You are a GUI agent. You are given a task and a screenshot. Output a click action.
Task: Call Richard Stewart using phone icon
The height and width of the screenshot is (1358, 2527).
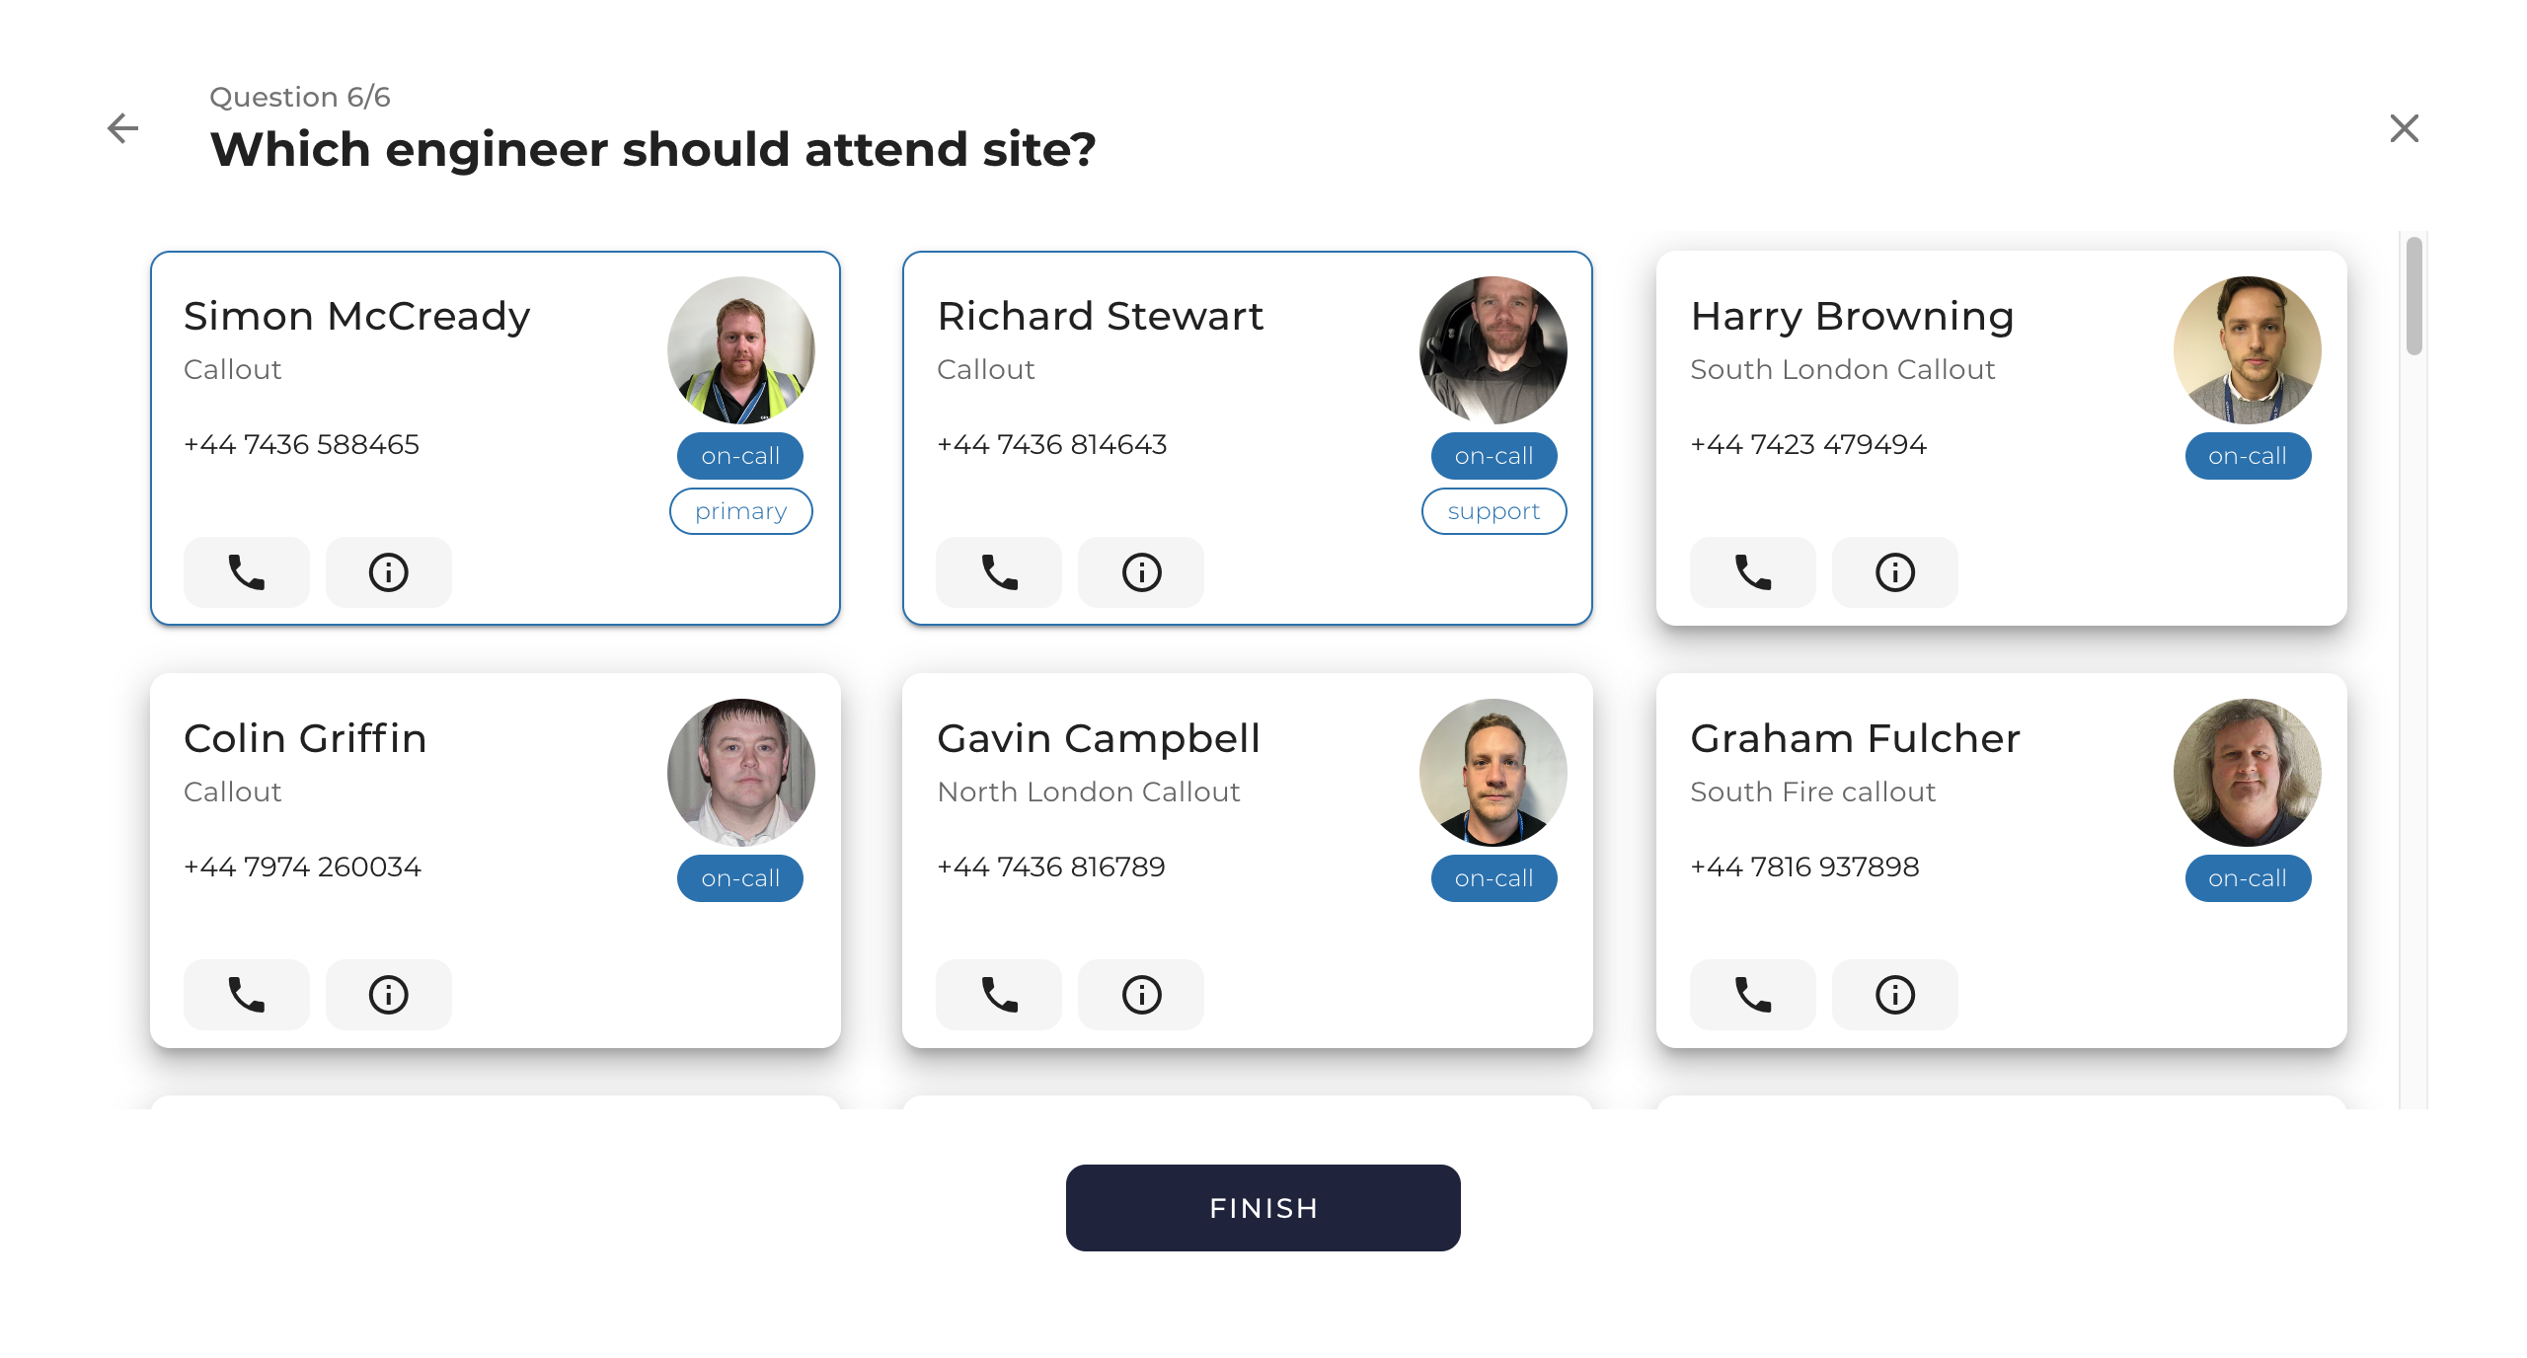click(999, 572)
